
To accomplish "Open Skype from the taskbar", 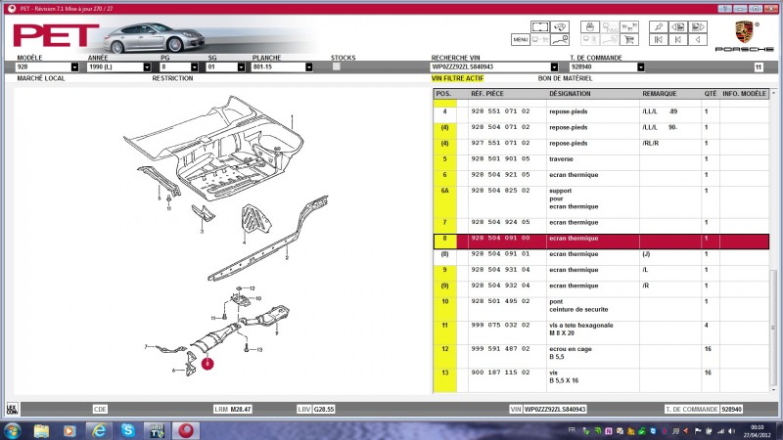I will click(x=128, y=430).
